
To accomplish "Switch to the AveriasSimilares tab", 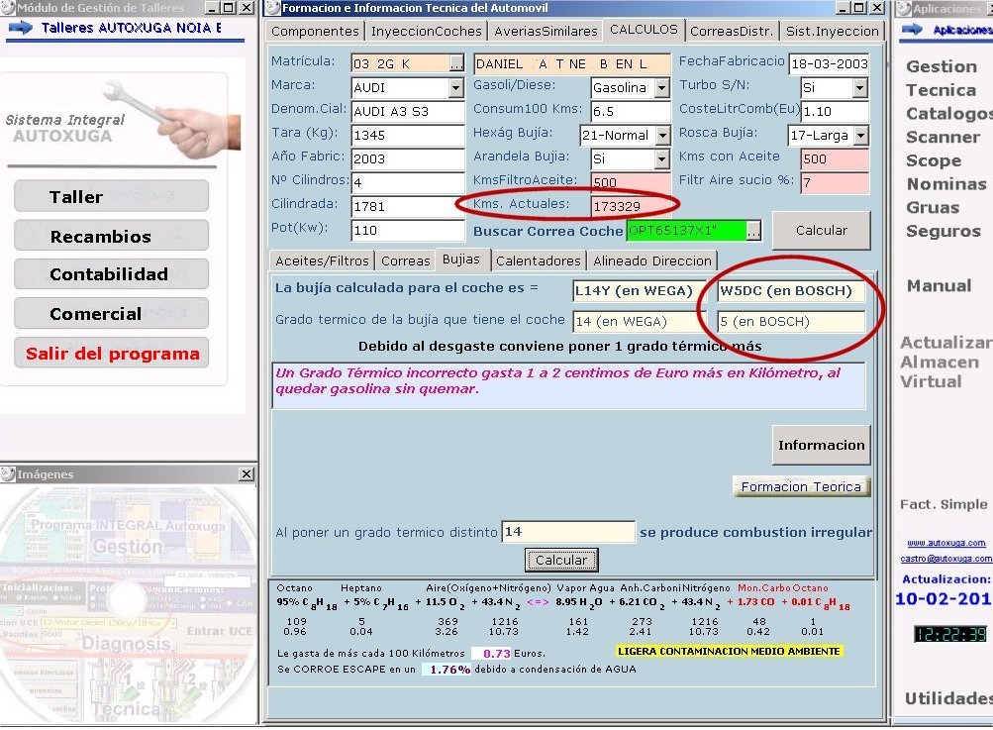I will [x=546, y=31].
